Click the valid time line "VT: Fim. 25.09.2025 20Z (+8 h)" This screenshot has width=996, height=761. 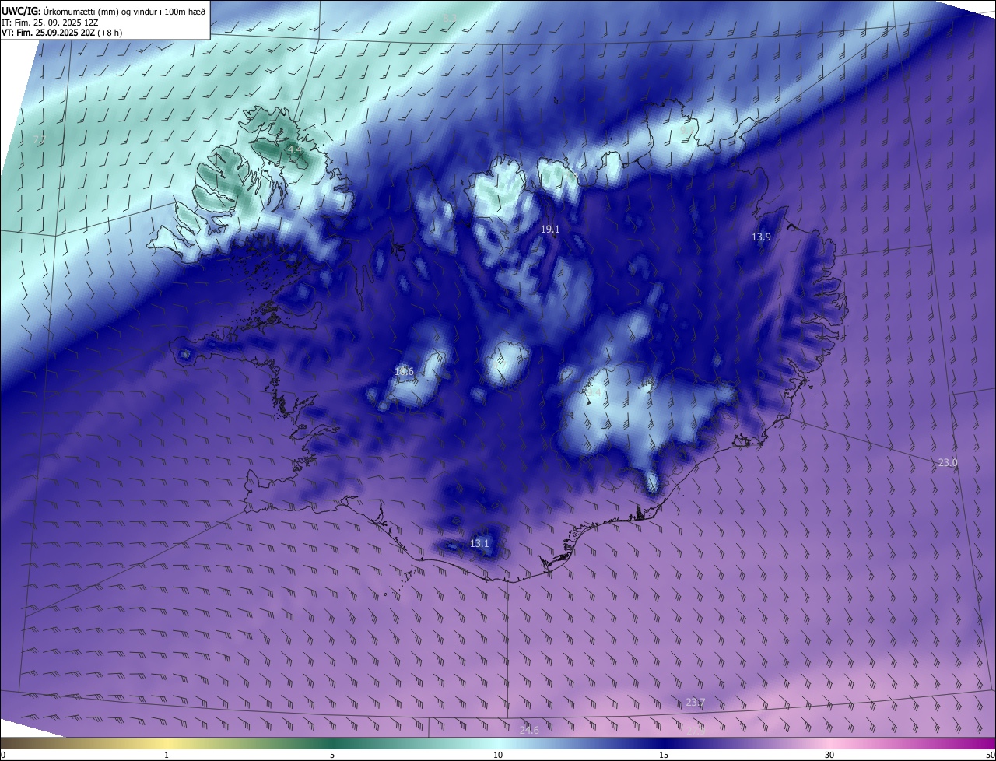(x=61, y=33)
